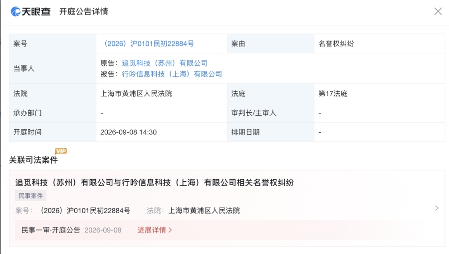Expand related case card chevron arrow
This screenshot has width=449, height=254.
437,208
